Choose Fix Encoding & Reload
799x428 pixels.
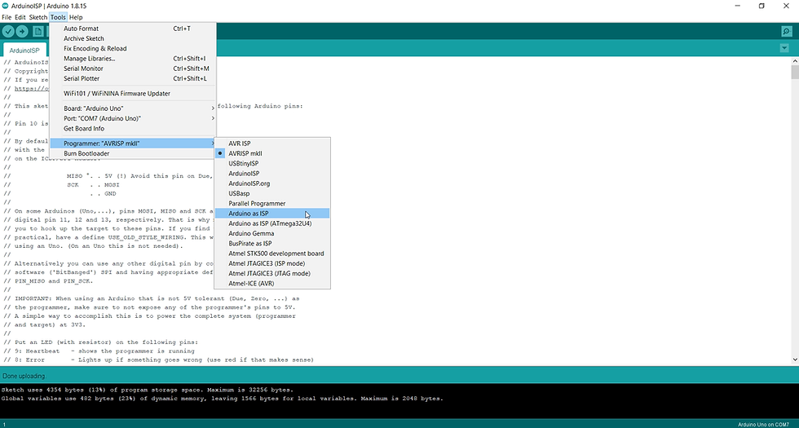(132, 48)
